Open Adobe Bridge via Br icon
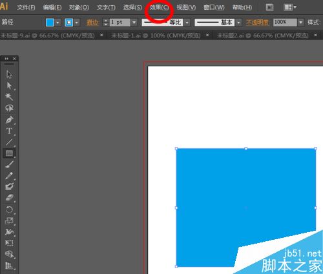The width and height of the screenshot is (323, 274). pos(269,7)
